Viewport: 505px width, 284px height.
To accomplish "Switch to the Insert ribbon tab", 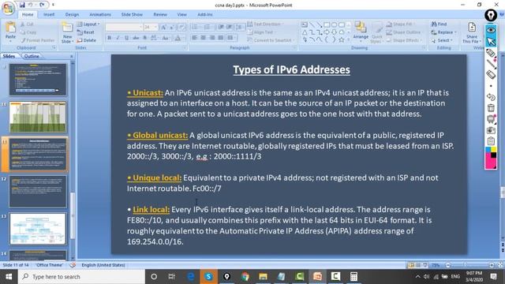I will coord(49,14).
